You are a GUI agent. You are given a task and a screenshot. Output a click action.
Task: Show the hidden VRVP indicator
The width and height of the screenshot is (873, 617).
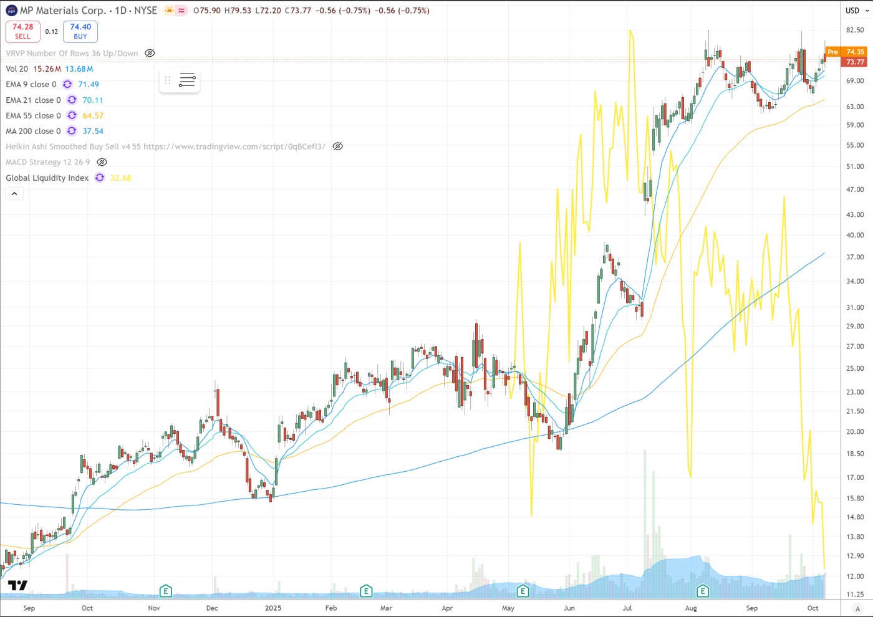click(150, 54)
